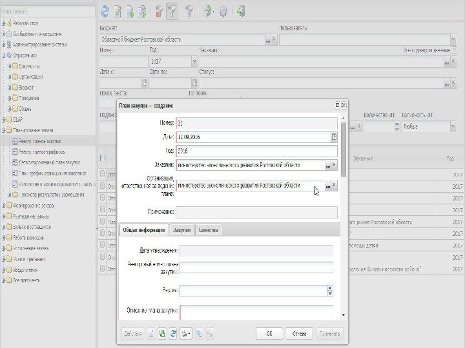
Task: Click the Действия button
Action: (x=133, y=334)
